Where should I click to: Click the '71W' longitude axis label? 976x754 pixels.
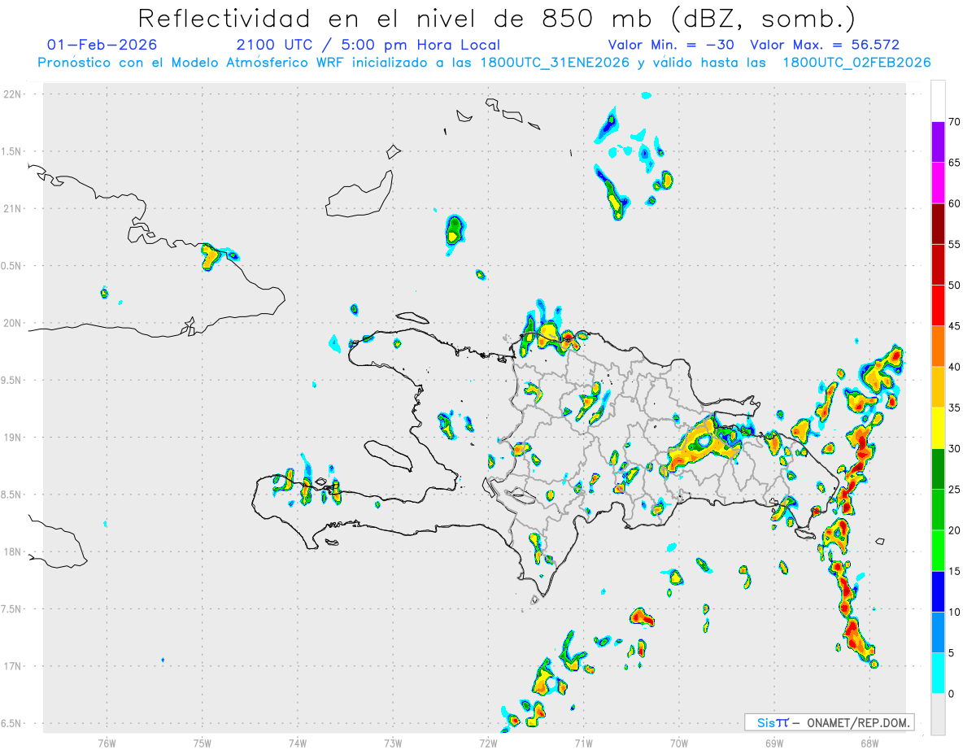click(583, 743)
